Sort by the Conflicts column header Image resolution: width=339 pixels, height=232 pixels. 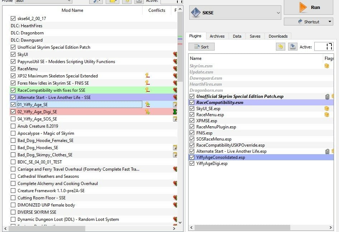click(x=157, y=10)
